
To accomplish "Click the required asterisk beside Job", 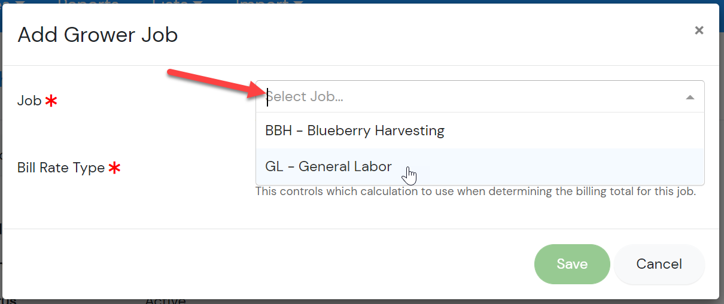I will (x=51, y=101).
